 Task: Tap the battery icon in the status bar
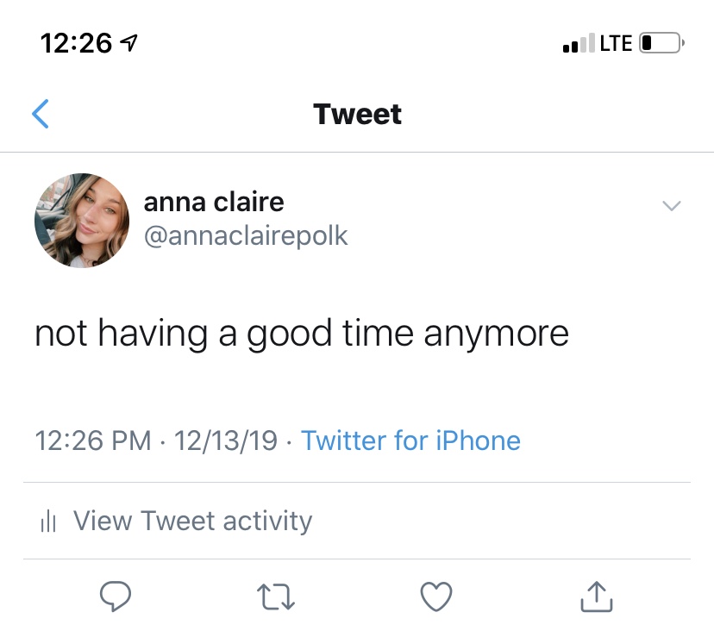click(661, 43)
